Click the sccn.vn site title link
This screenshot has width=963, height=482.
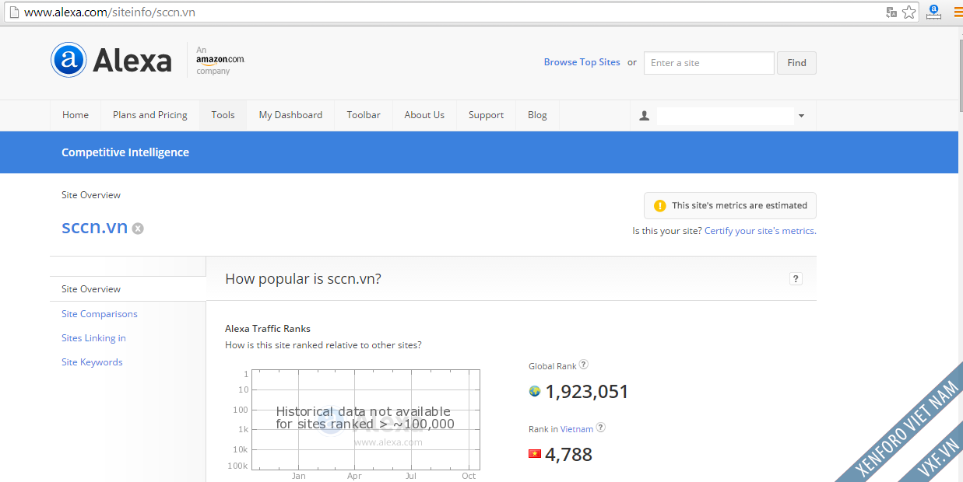[94, 227]
